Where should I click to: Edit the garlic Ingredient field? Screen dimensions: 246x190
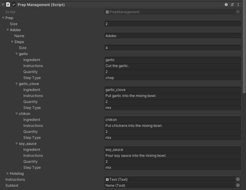pyautogui.click(x=173, y=60)
